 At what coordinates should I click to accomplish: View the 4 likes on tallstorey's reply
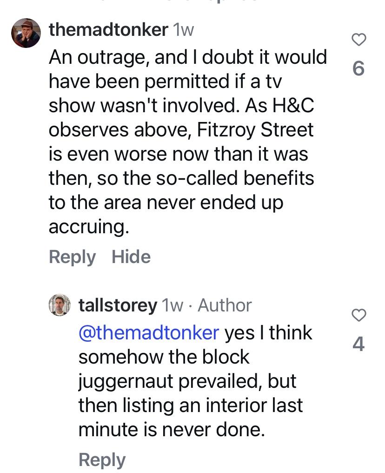(358, 344)
